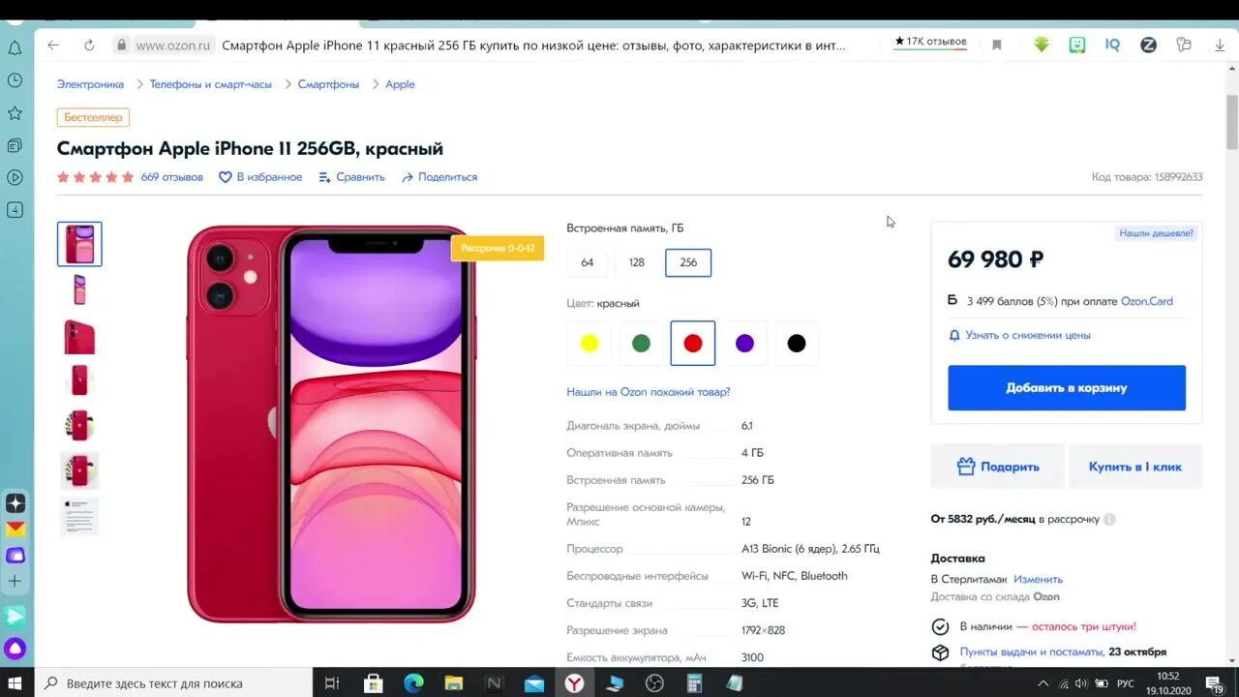This screenshot has height=697, width=1239.
Task: Choose the red color swatch
Action: (693, 343)
